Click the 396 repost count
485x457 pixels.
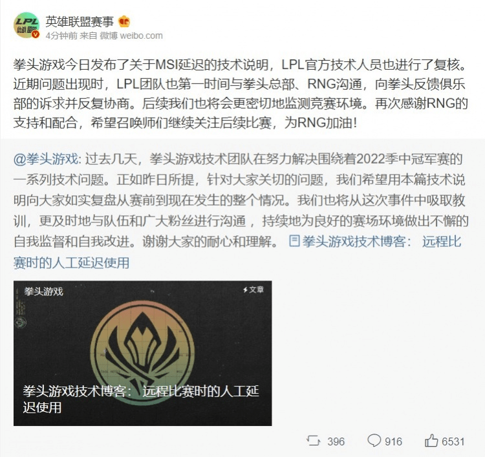coord(336,441)
